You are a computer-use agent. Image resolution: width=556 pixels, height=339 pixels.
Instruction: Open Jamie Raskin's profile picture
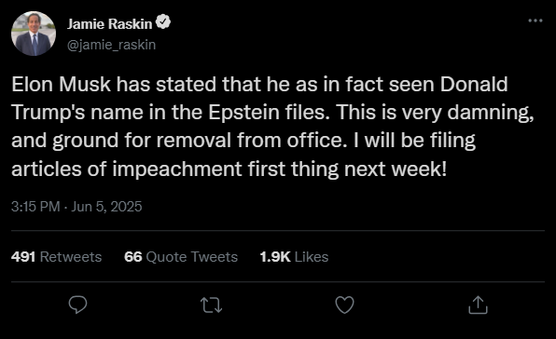34,34
